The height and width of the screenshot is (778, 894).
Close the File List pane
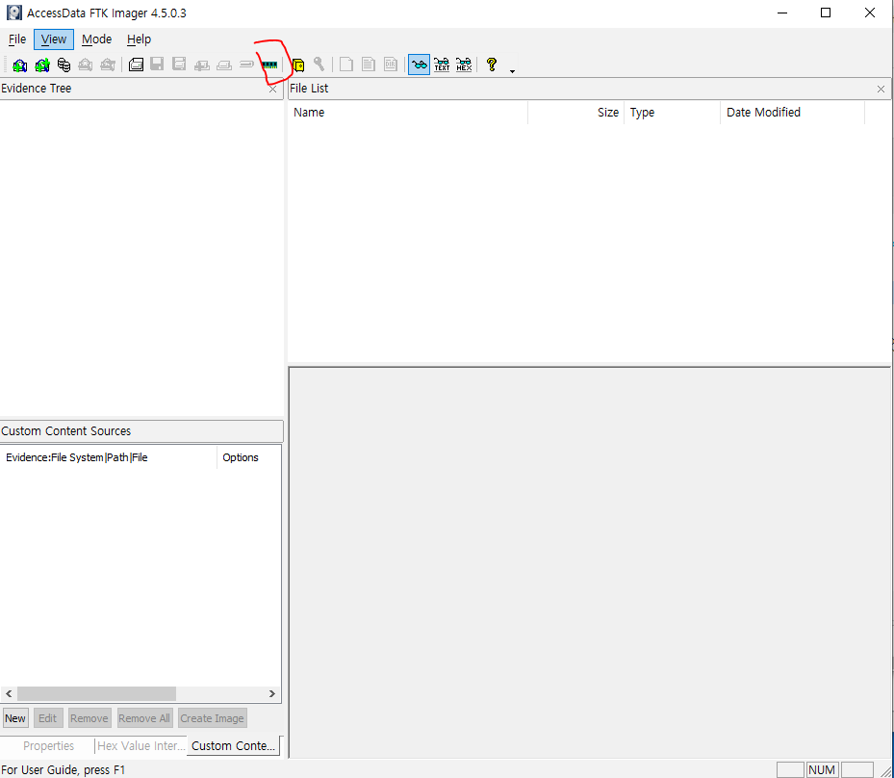pos(881,89)
